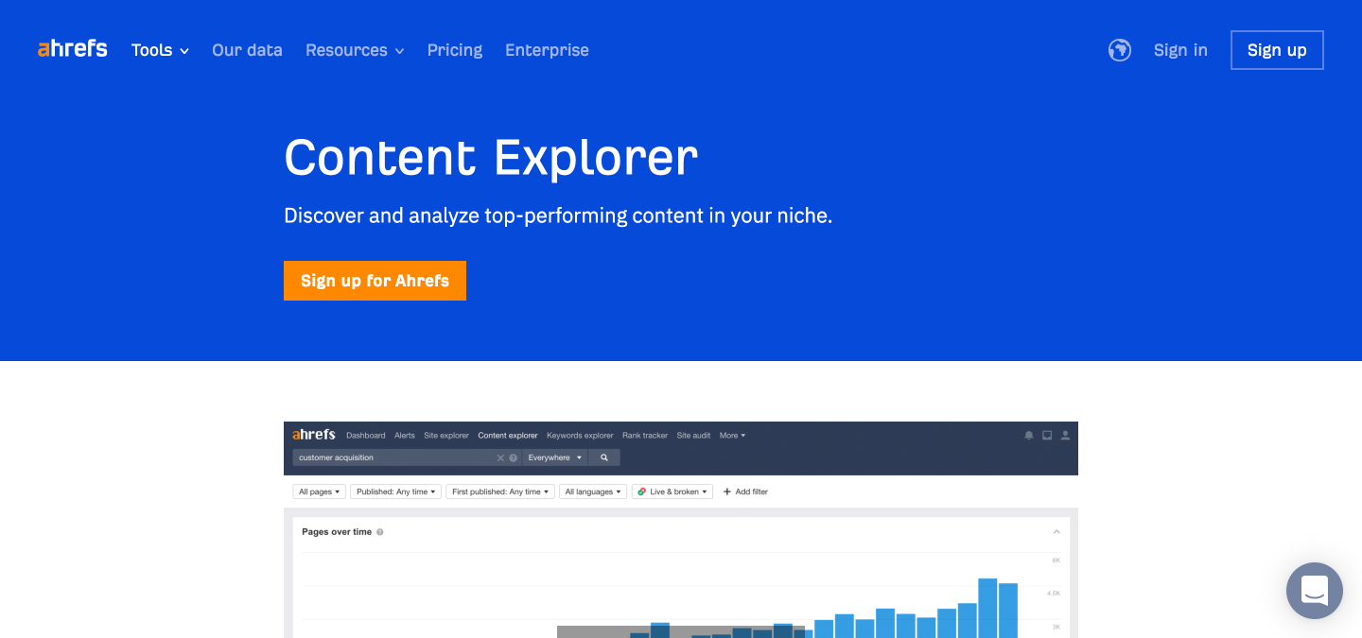The image size is (1362, 638).
Task: Collapse the Pages over time panel
Action: click(x=1056, y=532)
